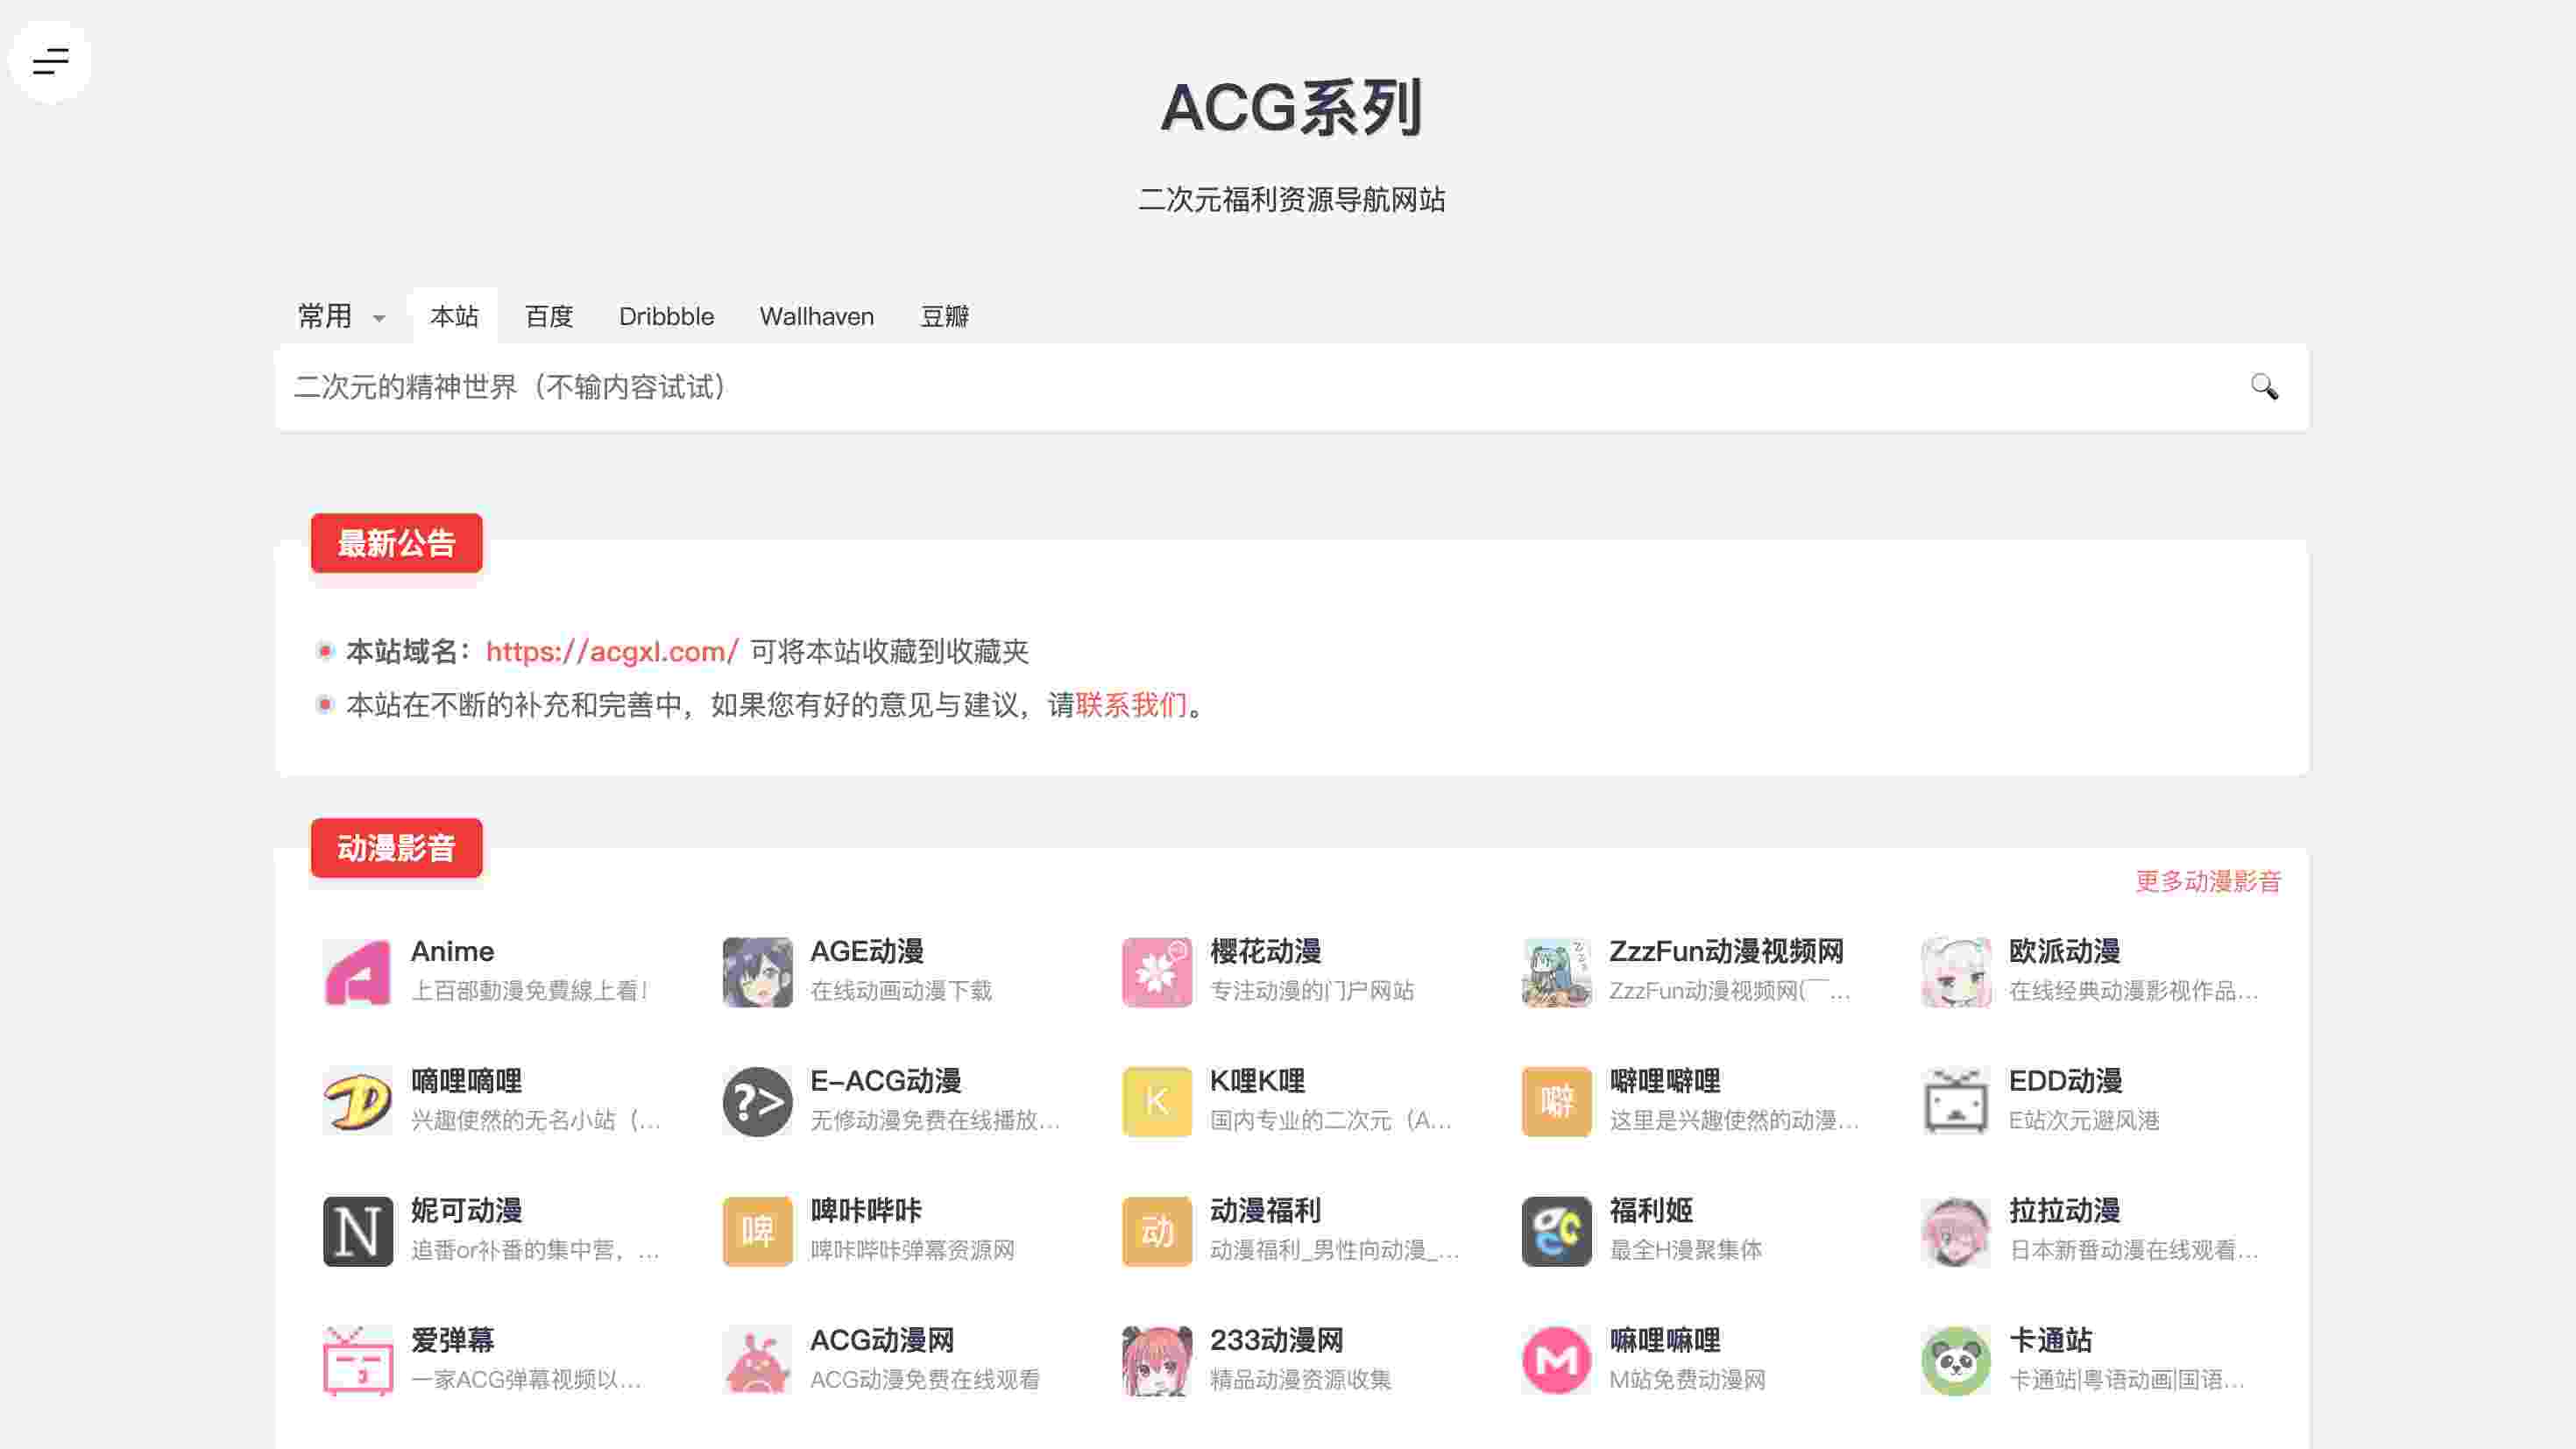Click the ACG系列 site title

(x=1291, y=108)
